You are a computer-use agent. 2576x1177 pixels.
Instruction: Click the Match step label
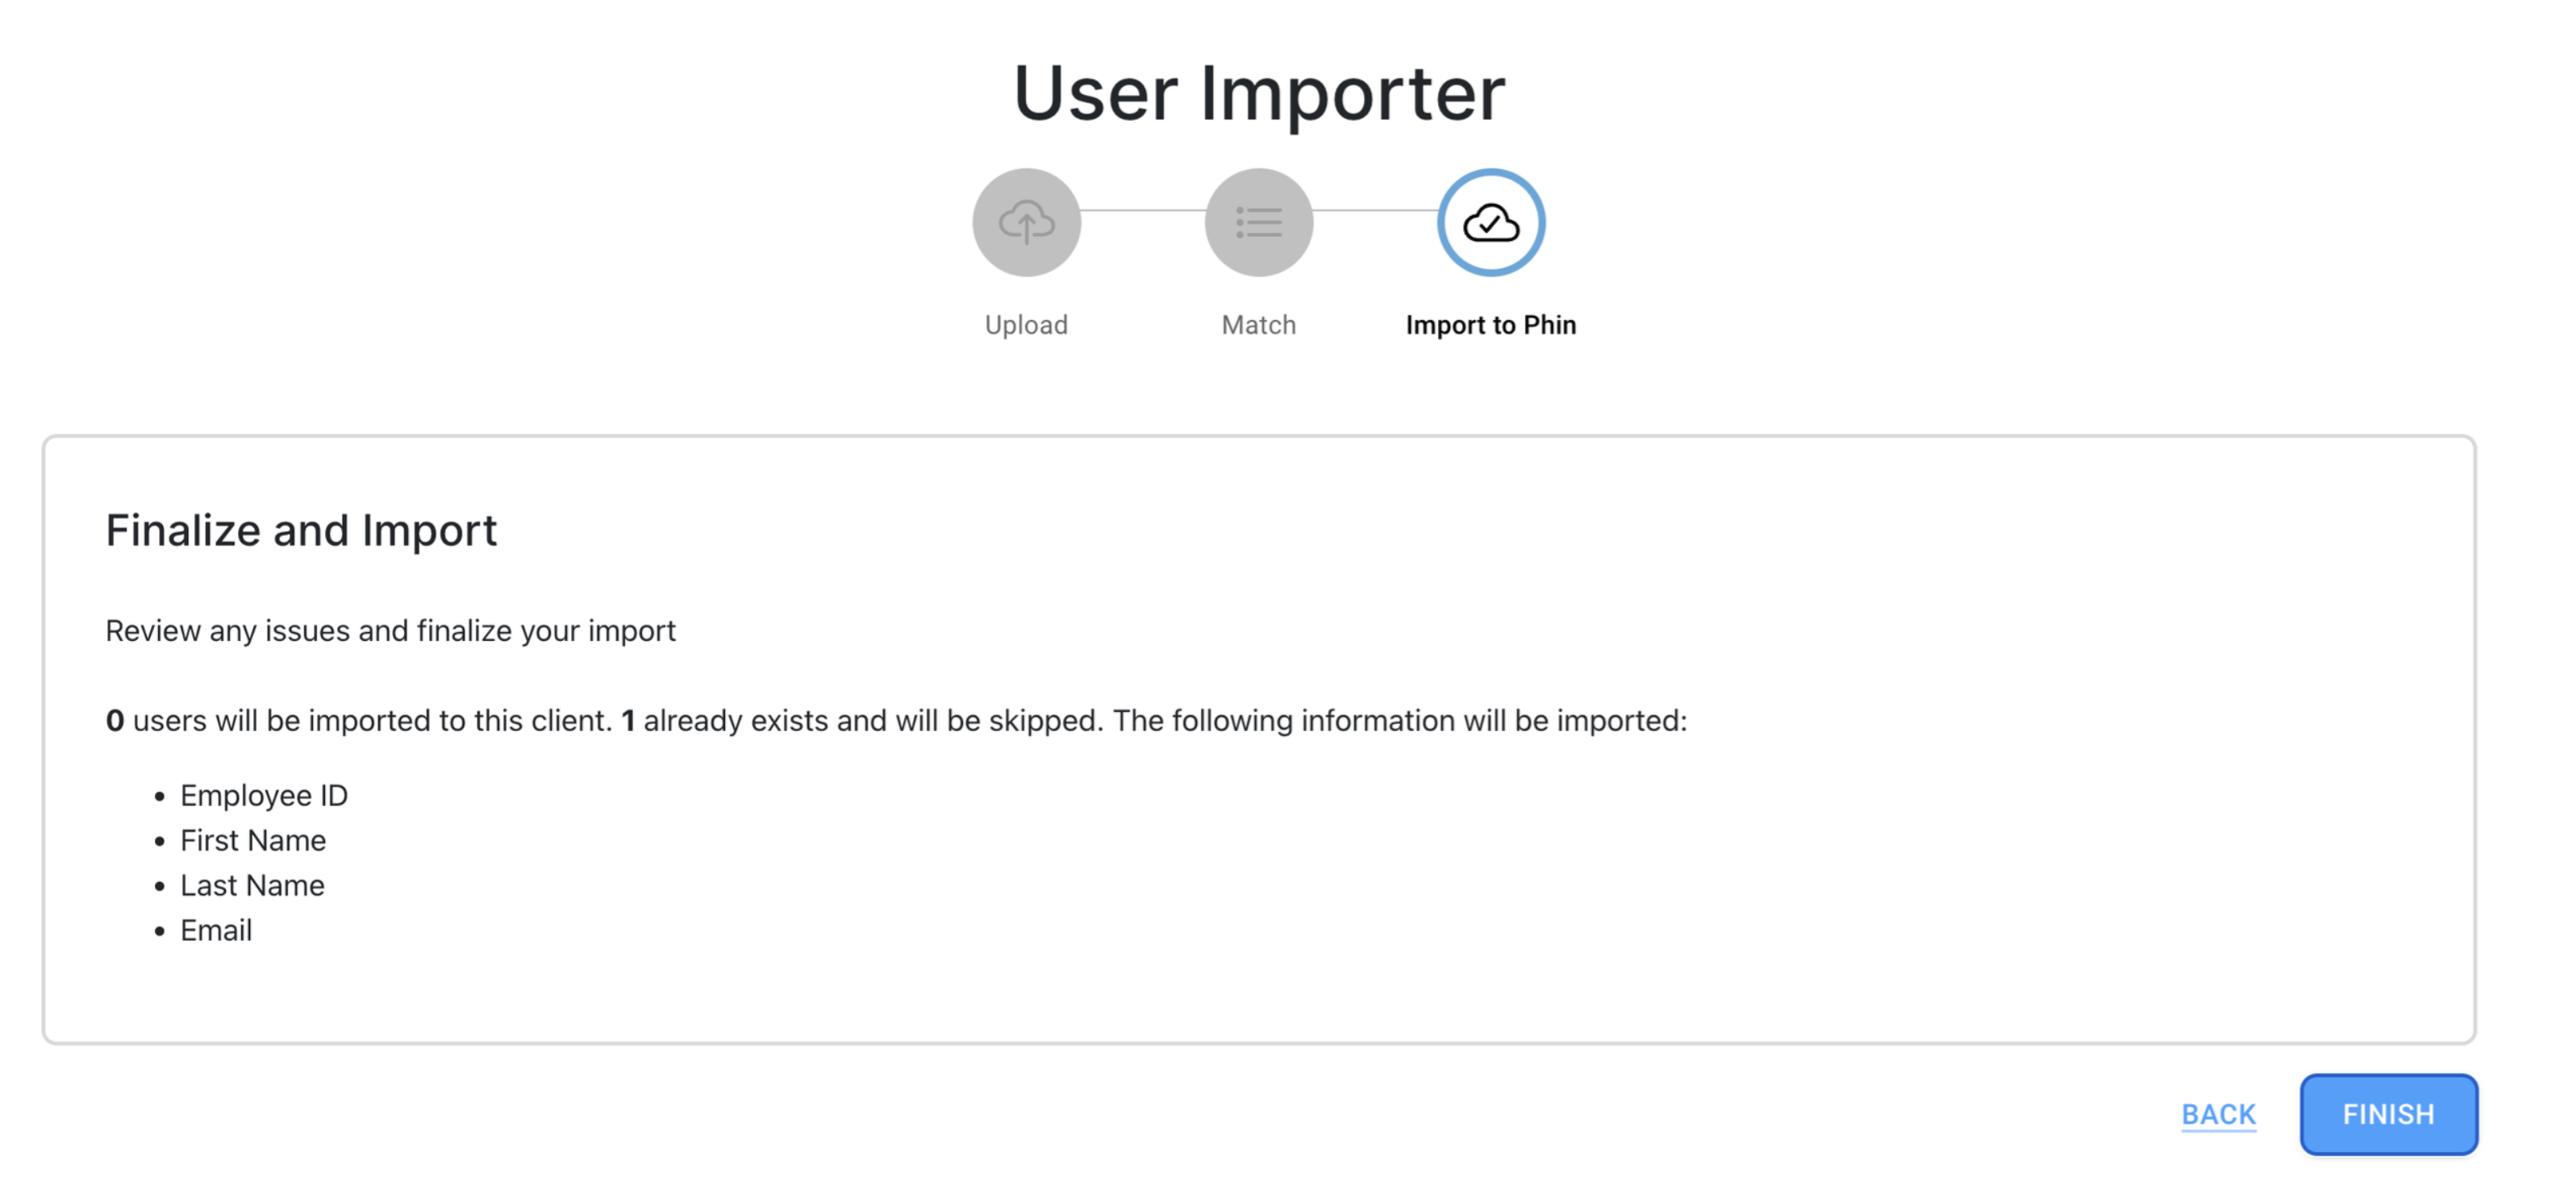tap(1258, 325)
